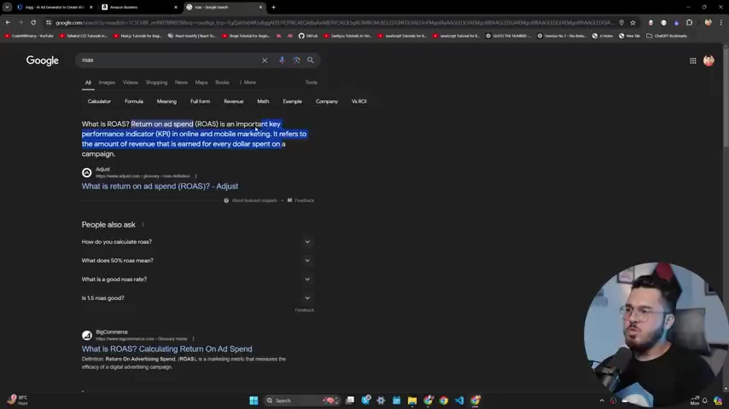
Task: Open a new browser tab with the plus button
Action: pyautogui.click(x=273, y=7)
